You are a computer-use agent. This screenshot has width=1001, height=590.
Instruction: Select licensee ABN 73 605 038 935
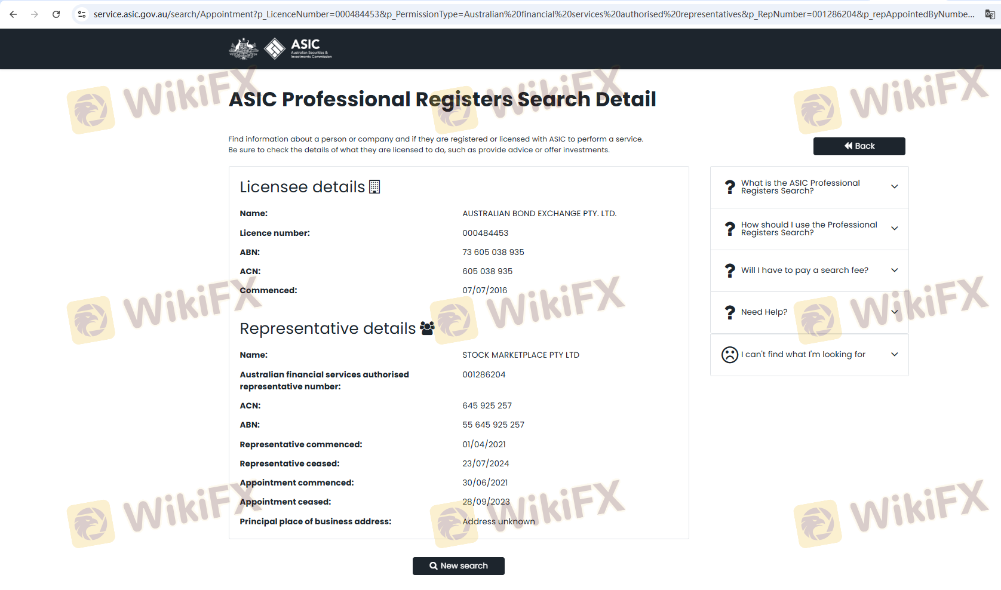493,252
